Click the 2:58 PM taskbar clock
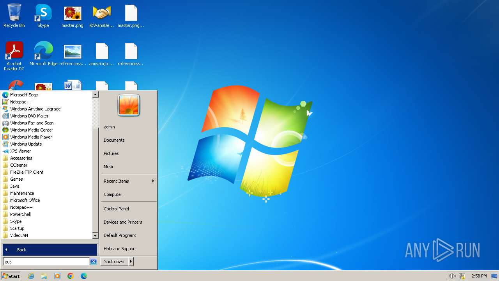Viewport: 499px width, 281px height. (479, 276)
